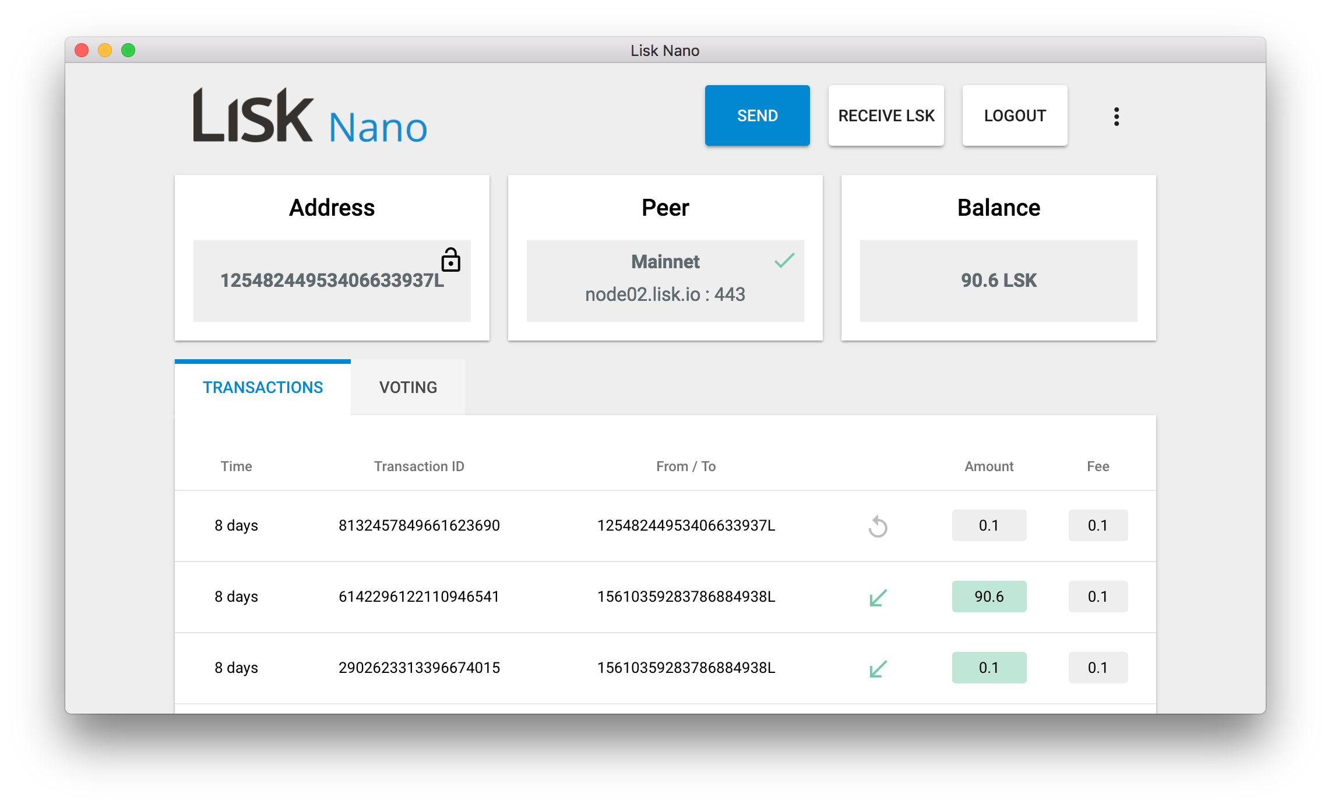Click the green 0.1 amount in last row
Image resolution: width=1331 pixels, height=807 pixels.
tap(989, 668)
